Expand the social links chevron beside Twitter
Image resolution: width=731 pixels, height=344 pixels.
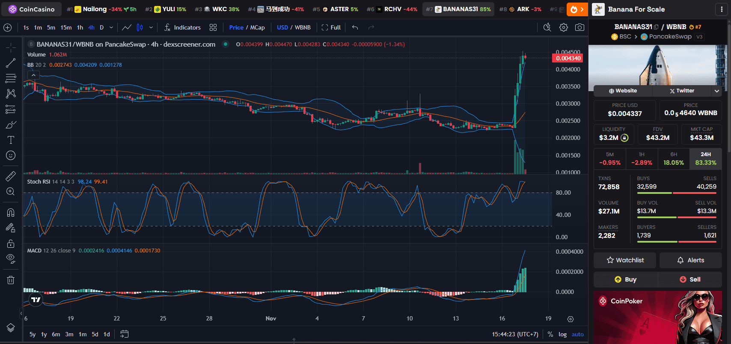(717, 91)
